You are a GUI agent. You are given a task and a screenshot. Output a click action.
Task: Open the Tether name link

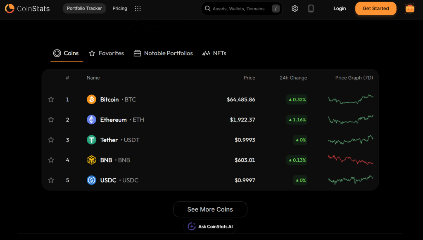tap(109, 140)
